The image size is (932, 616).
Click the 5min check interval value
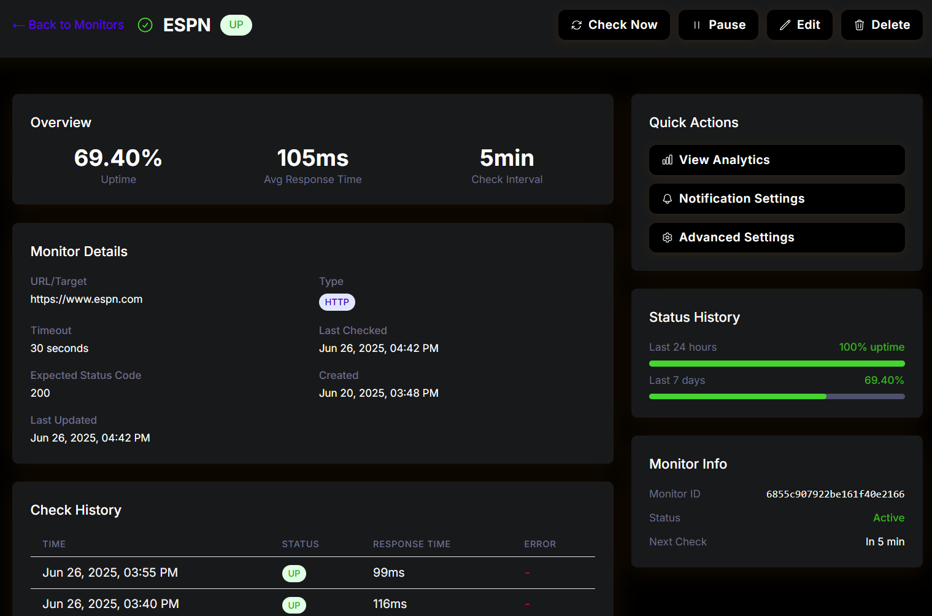507,158
